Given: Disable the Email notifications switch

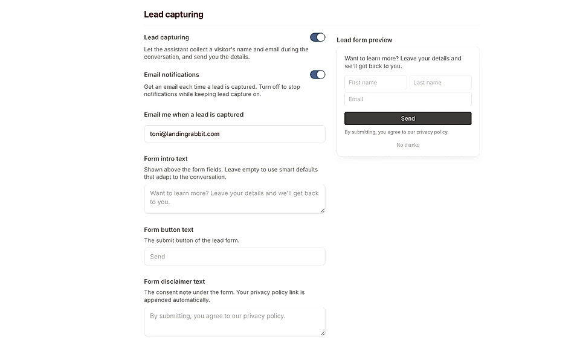Looking at the screenshot, I should (317, 75).
